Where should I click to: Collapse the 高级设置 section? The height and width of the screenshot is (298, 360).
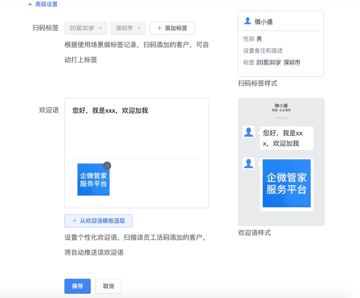(x=43, y=4)
